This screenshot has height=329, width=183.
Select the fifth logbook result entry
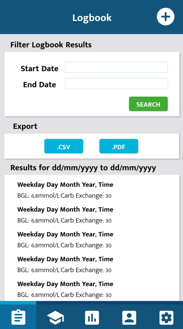pos(66,289)
